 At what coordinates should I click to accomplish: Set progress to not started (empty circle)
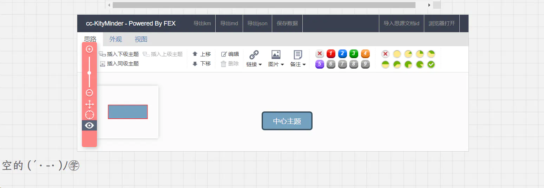[397, 54]
